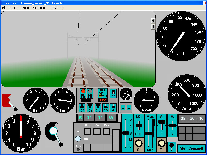207x155 pixels.
Task: Click the R.F. square button
Action: [88, 132]
